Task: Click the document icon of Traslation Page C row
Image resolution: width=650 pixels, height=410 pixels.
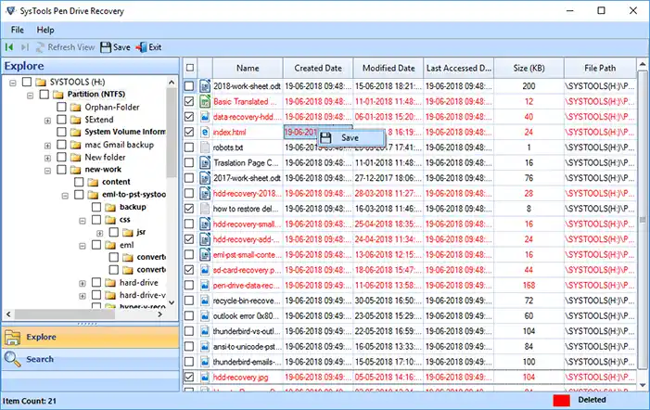Action: click(x=205, y=163)
